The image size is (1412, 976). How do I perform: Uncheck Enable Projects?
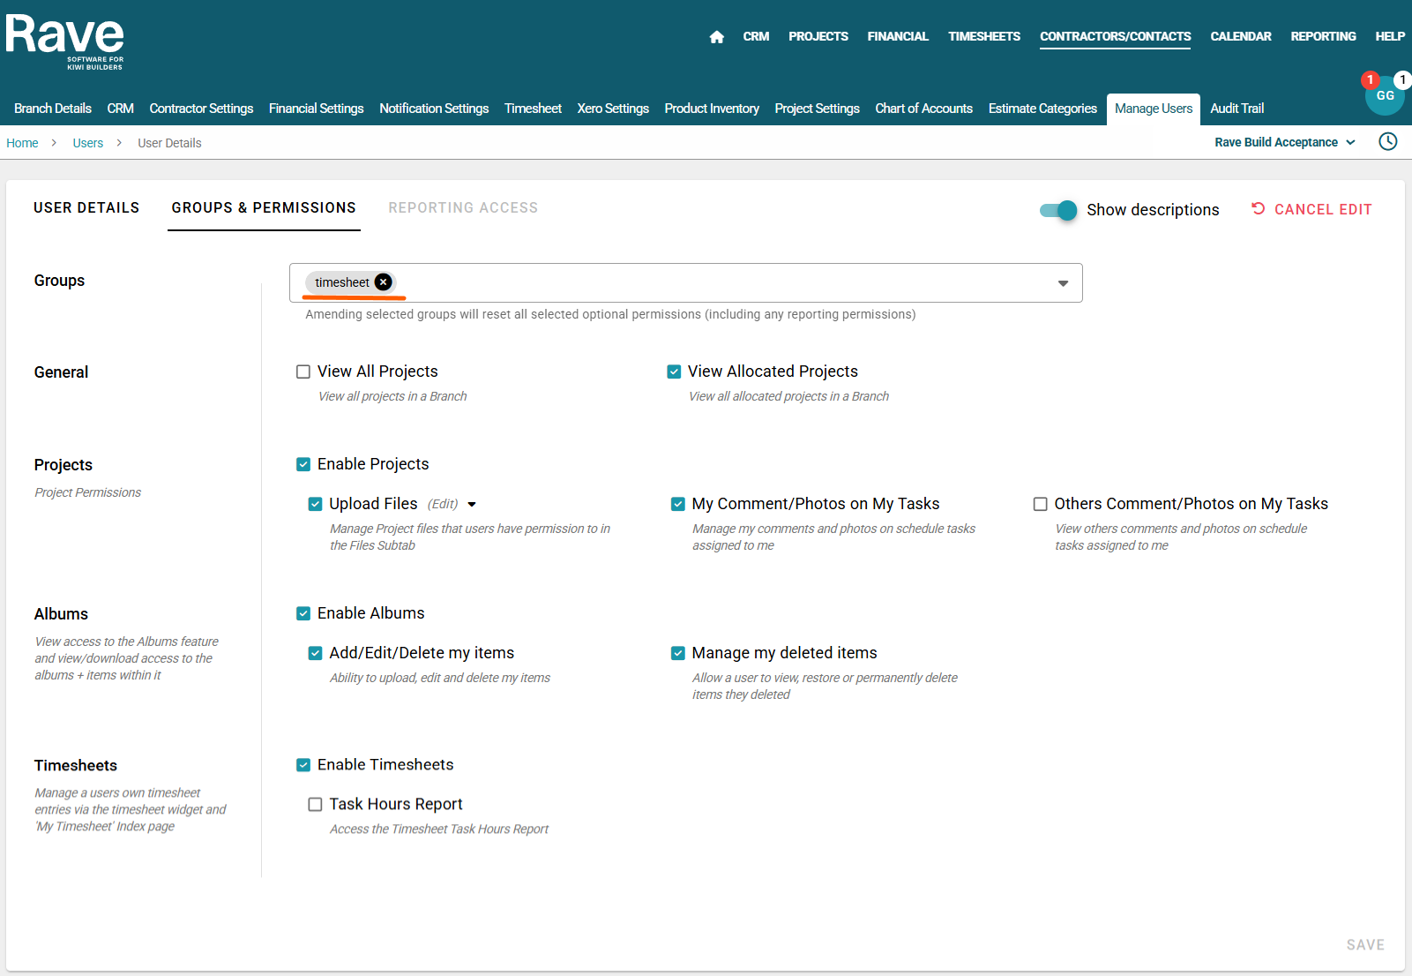[303, 464]
